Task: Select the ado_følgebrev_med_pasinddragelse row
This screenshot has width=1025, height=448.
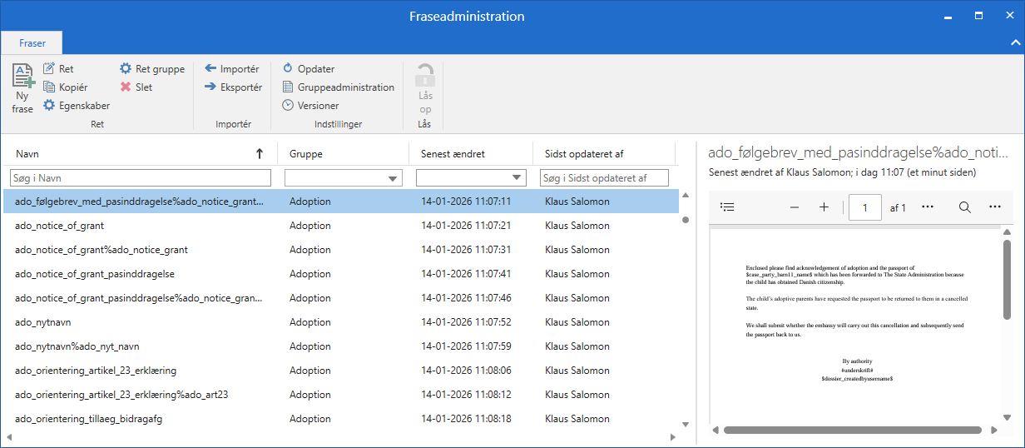Action: 341,202
